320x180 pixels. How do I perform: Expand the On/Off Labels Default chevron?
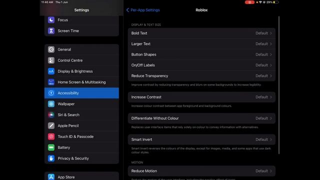coord(271,65)
